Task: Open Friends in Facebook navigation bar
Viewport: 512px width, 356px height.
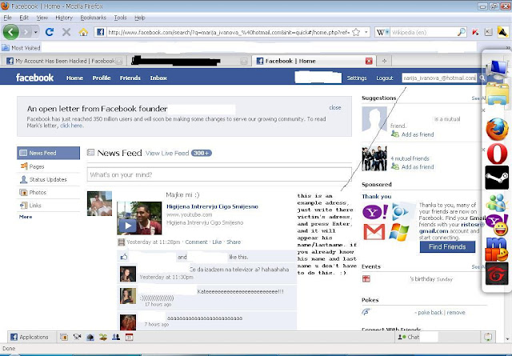Action: coord(130,78)
